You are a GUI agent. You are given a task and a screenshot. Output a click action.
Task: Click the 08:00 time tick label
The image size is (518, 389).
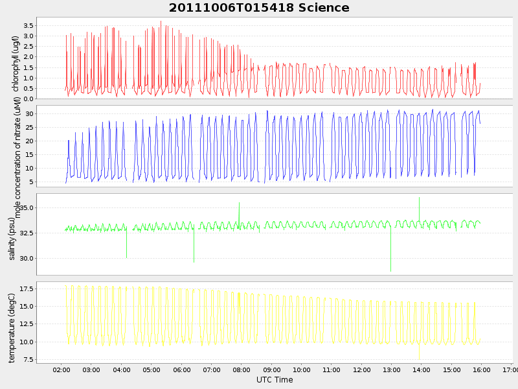point(242,370)
